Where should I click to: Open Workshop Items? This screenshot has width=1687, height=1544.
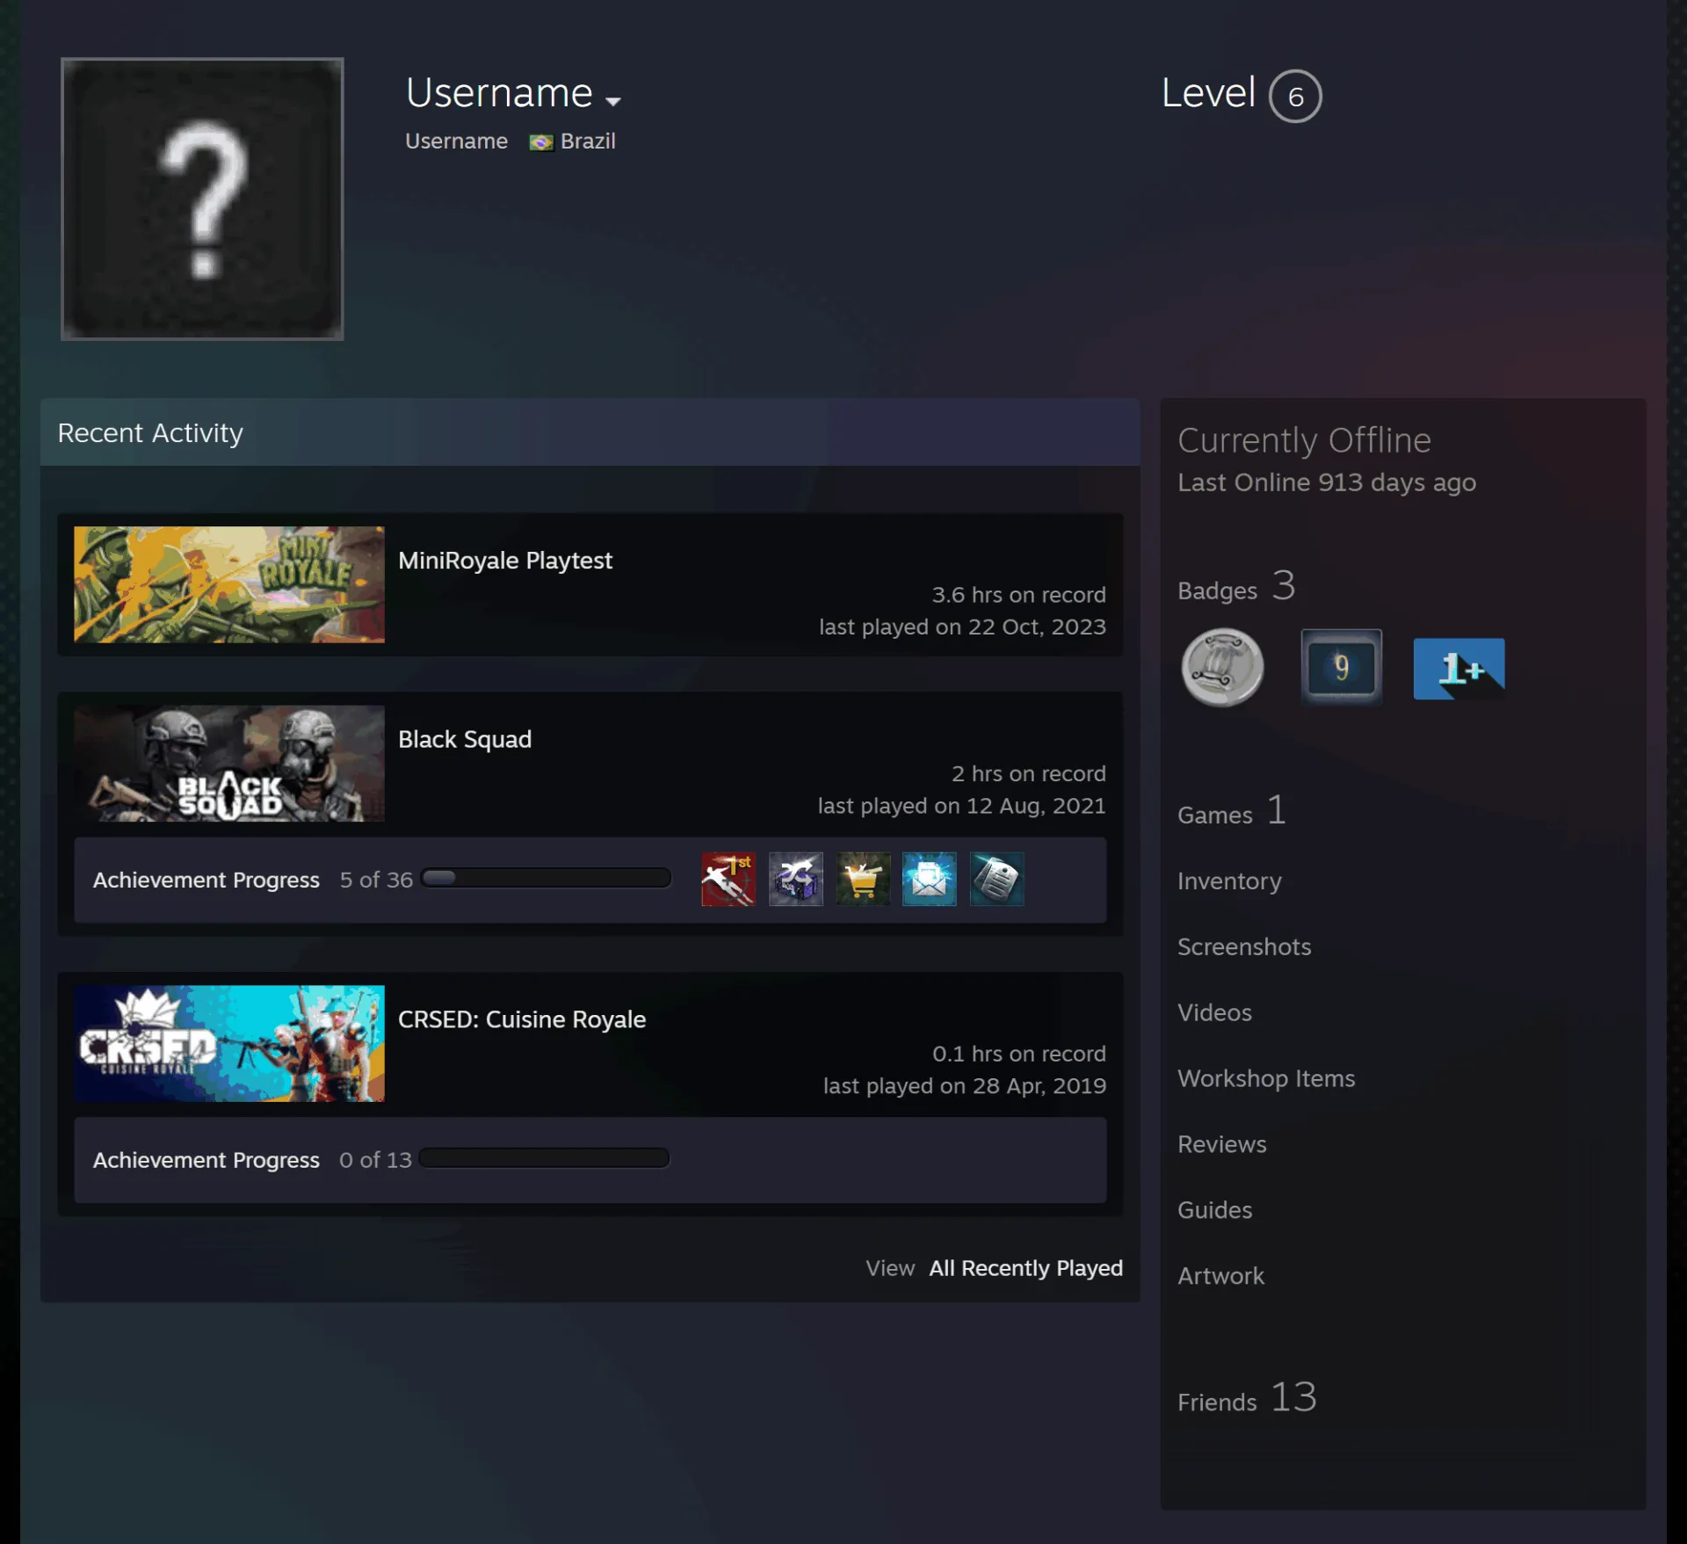1266,1078
